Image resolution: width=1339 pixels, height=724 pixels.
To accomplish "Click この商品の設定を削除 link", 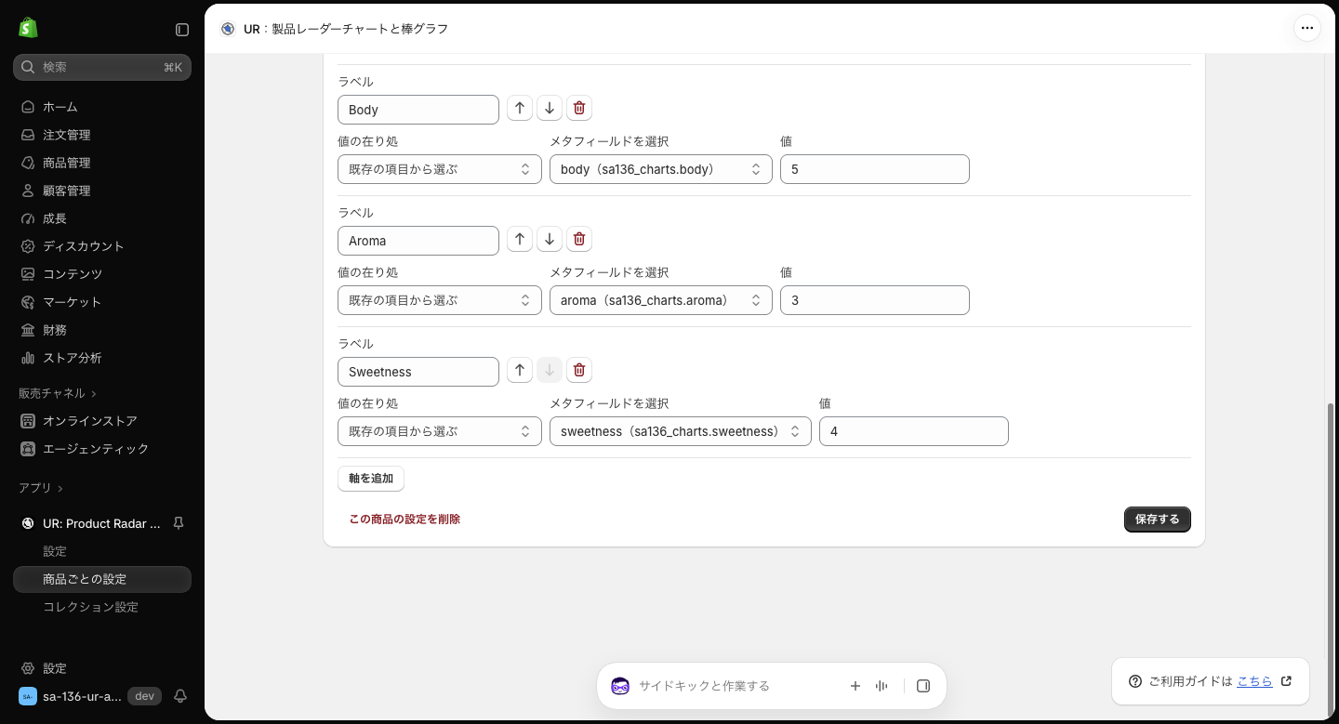I will point(404,520).
